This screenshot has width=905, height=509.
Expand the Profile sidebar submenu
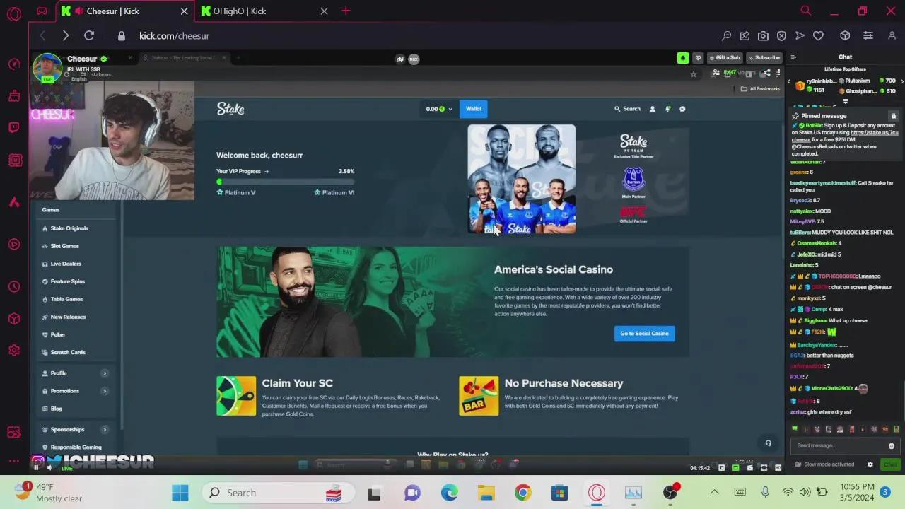105,373
